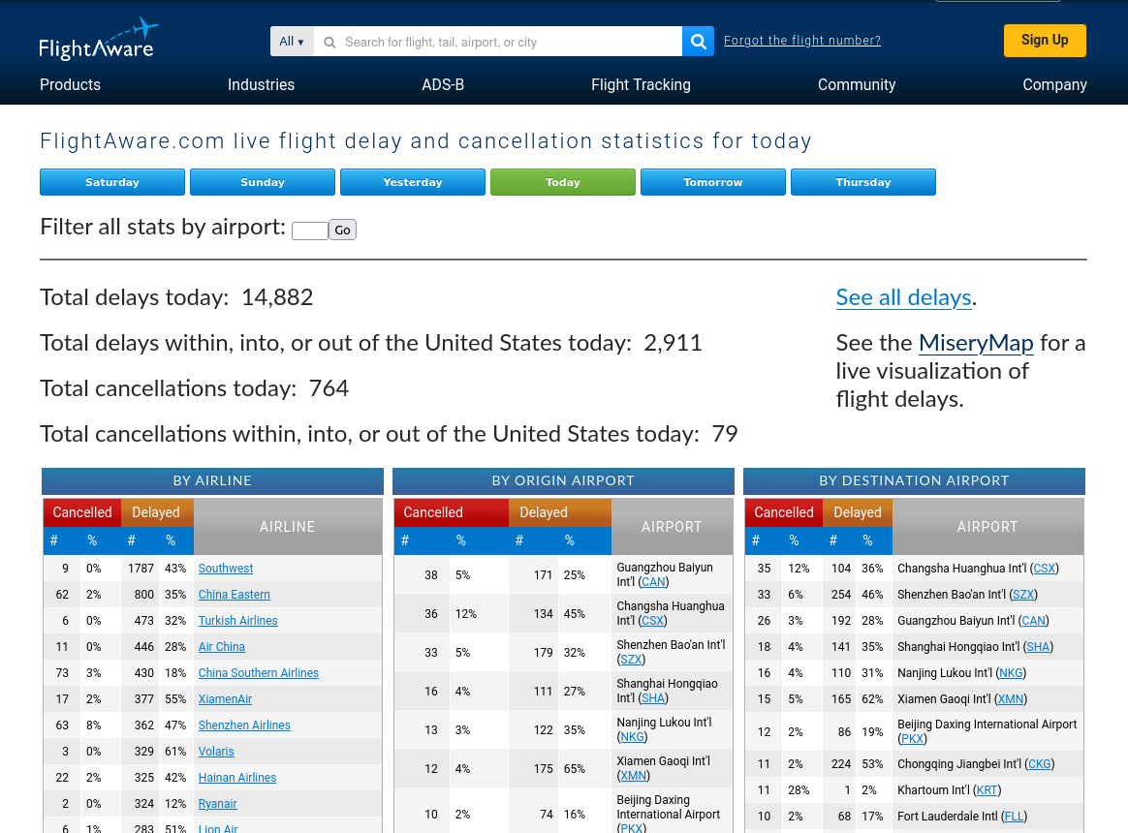Click Delayed header in origin airport table
Screen dimensions: 1128x833
pos(560,512)
